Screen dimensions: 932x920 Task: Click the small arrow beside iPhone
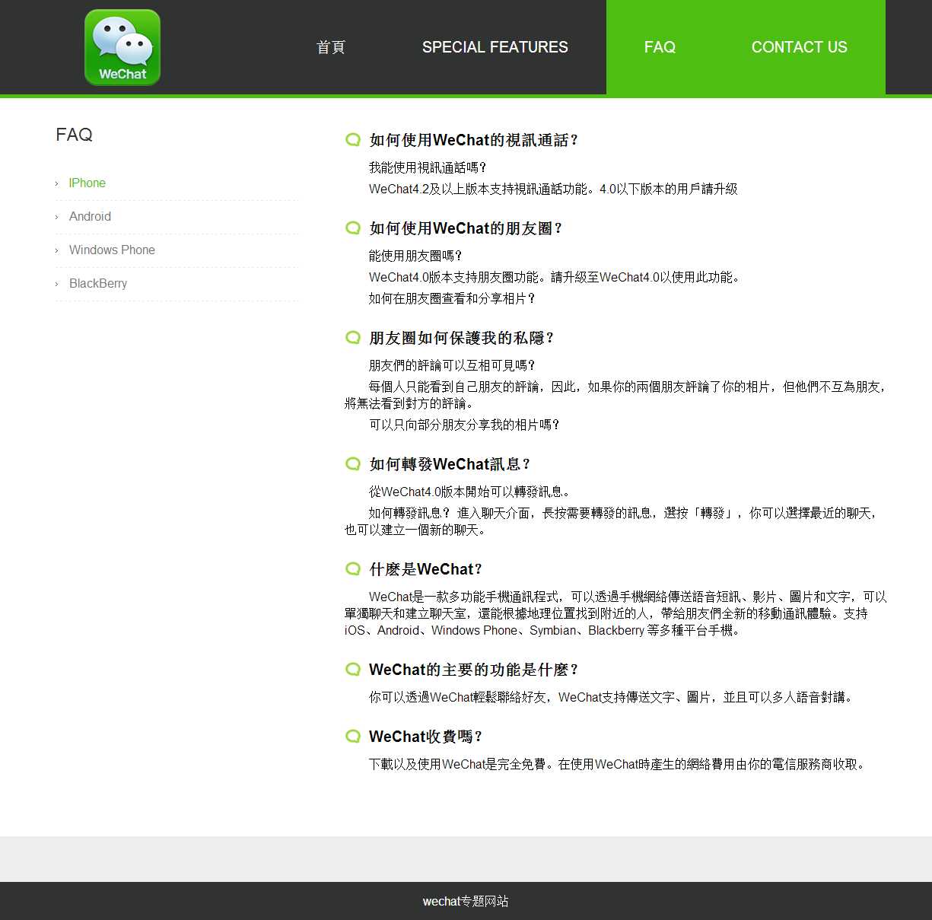(57, 183)
